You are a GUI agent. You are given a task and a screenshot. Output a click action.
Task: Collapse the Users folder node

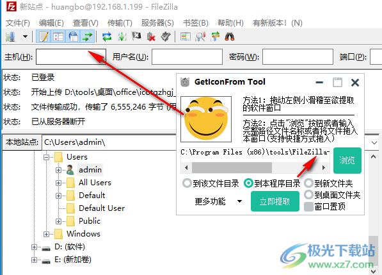click(46, 157)
